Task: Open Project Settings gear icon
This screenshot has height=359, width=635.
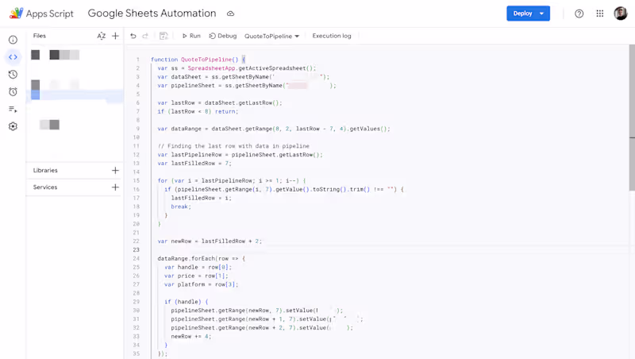Action: click(x=13, y=126)
